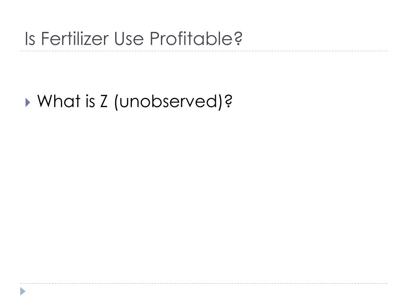Click the word 'Is' starting the title
The height and width of the screenshot is (306, 408).
point(30,39)
